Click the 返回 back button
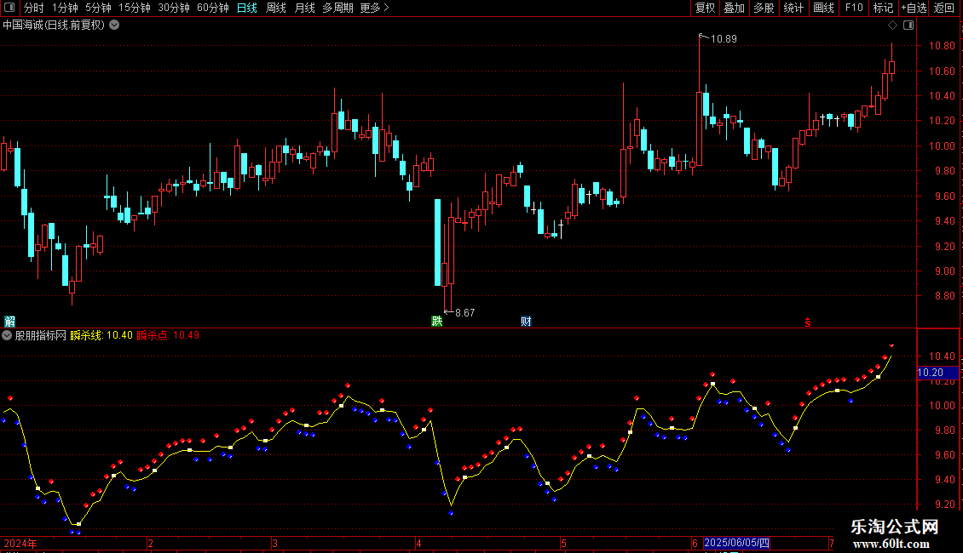 point(944,8)
